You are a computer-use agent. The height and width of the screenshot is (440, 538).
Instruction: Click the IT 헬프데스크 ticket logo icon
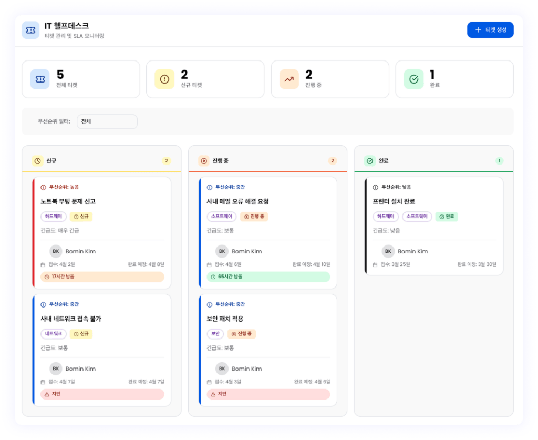click(x=30, y=30)
